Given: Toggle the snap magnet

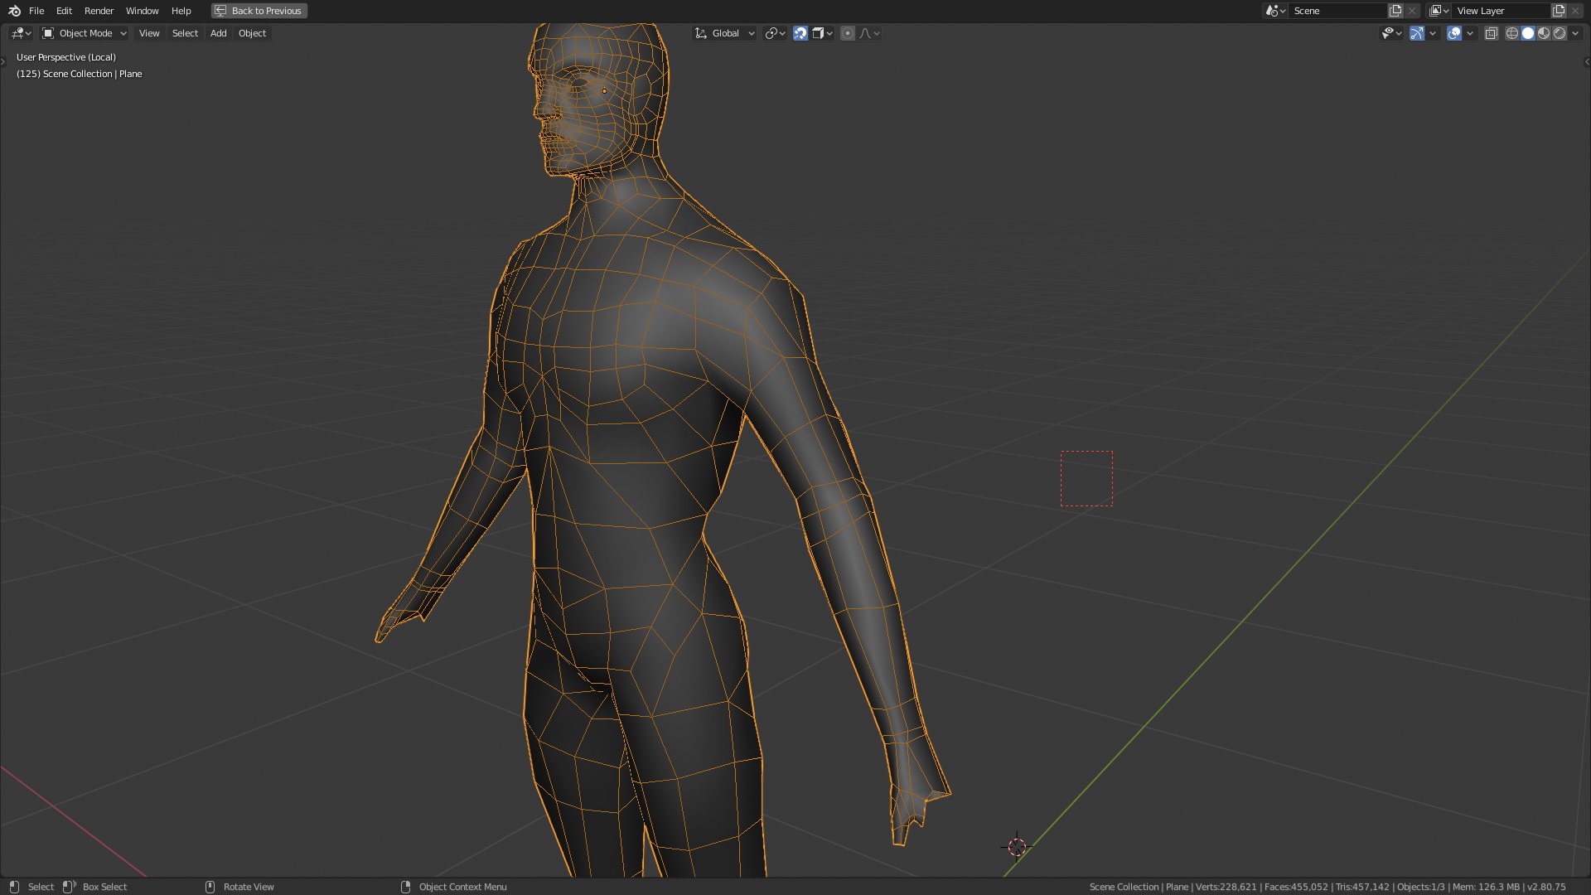Looking at the screenshot, I should pyautogui.click(x=800, y=33).
